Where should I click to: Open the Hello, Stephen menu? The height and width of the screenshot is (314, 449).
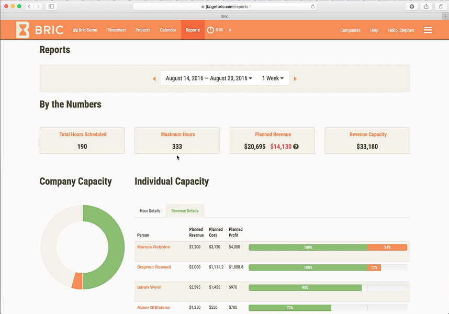click(401, 30)
